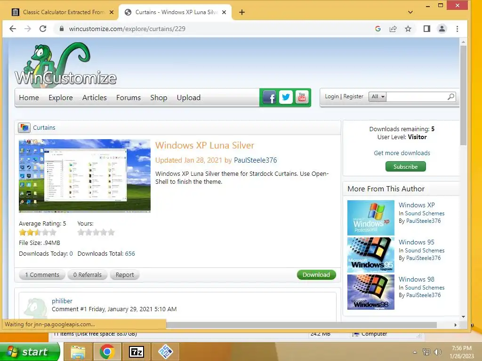Open the 1 Comments button
Image resolution: width=482 pixels, height=361 pixels.
[42, 275]
